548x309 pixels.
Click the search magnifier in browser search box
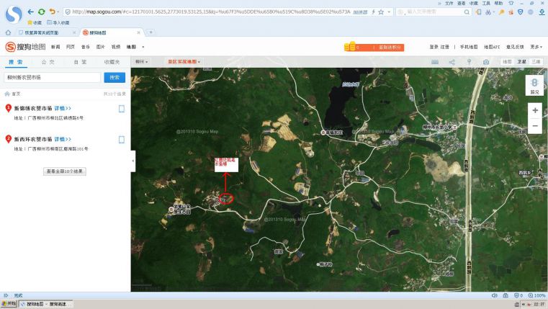[x=467, y=12]
